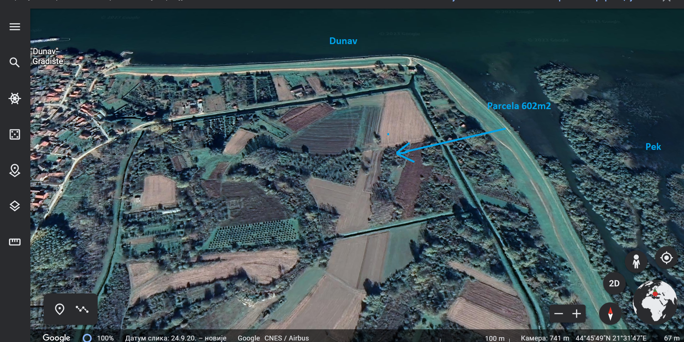This screenshot has height=342, width=684.
Task: Fly to my current location
Action: click(x=666, y=258)
